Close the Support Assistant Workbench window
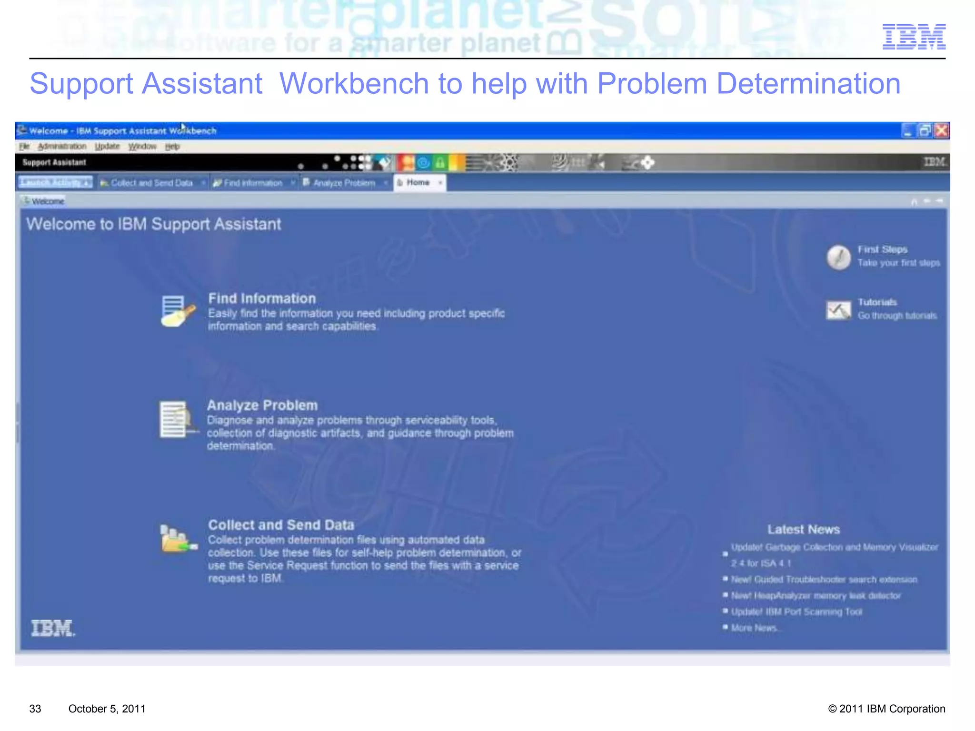This screenshot has width=975, height=731. click(941, 130)
